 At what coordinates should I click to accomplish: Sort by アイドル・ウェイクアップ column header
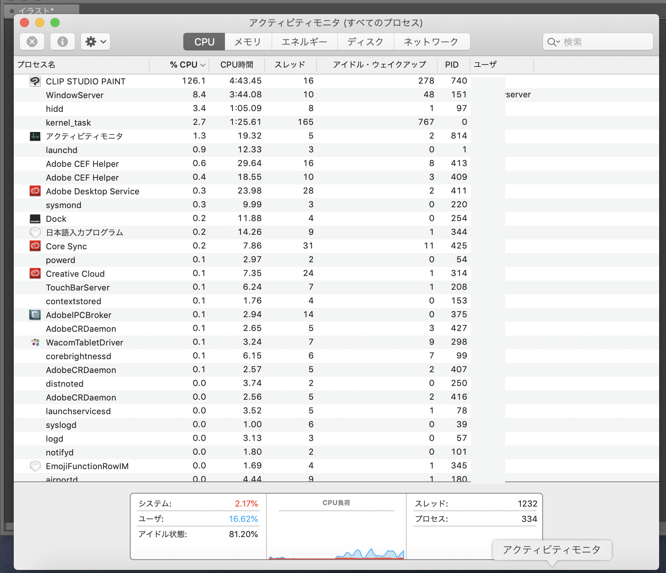[x=377, y=65]
